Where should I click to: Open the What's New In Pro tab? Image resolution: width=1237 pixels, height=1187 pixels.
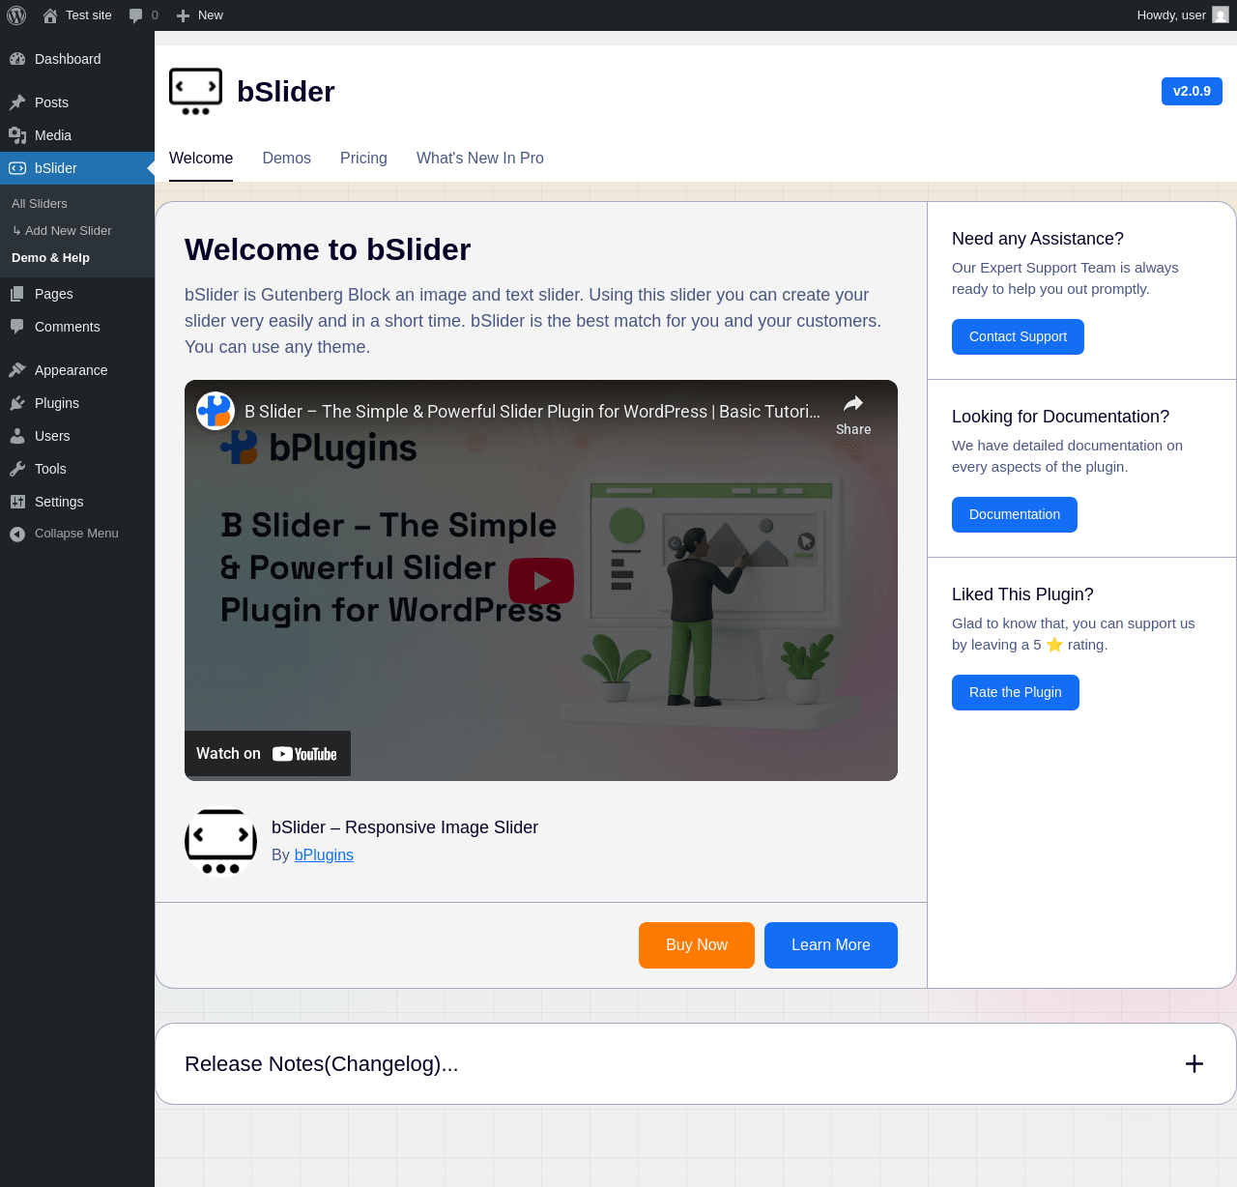pos(480,159)
